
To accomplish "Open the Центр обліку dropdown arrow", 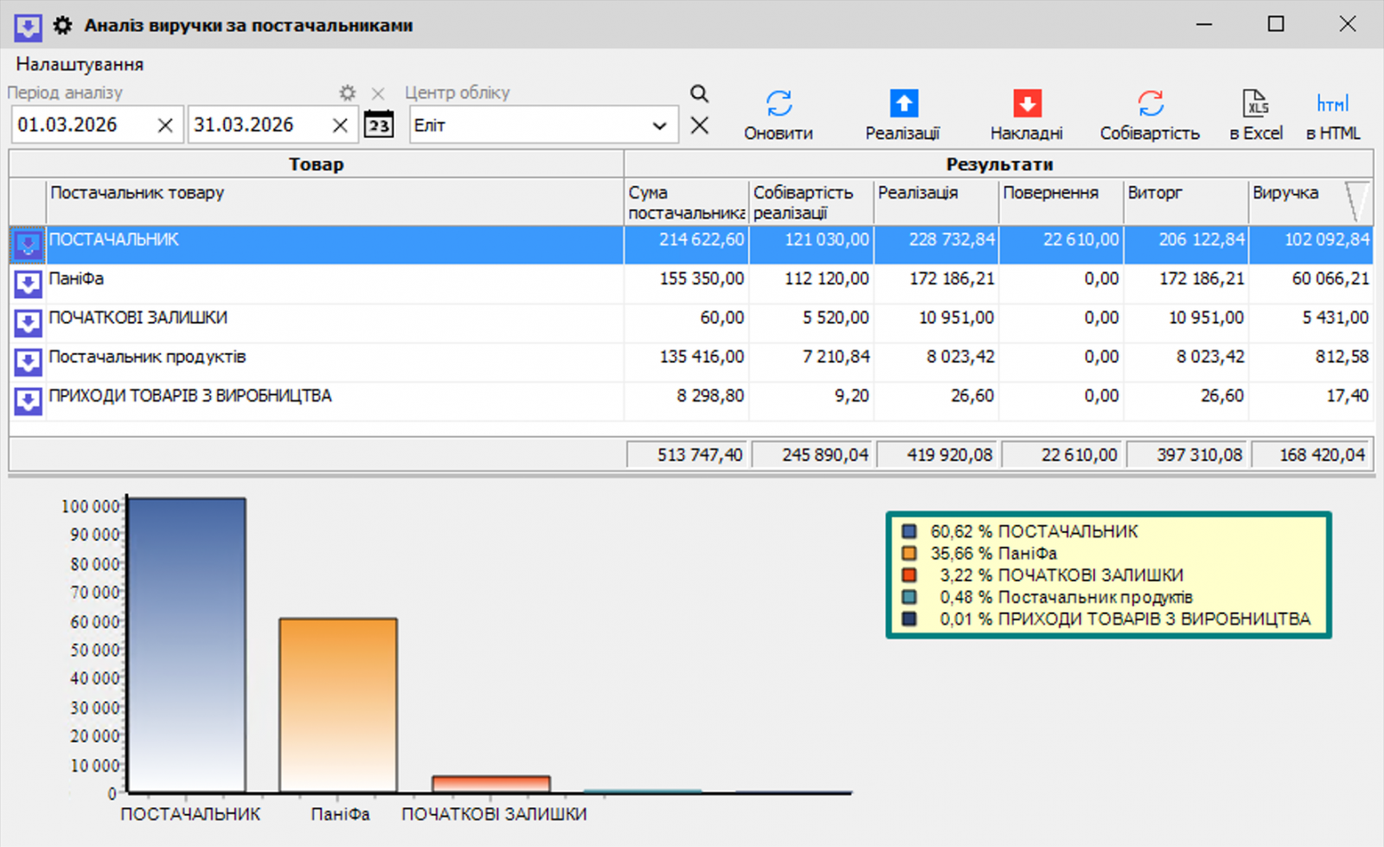I will pyautogui.click(x=659, y=126).
